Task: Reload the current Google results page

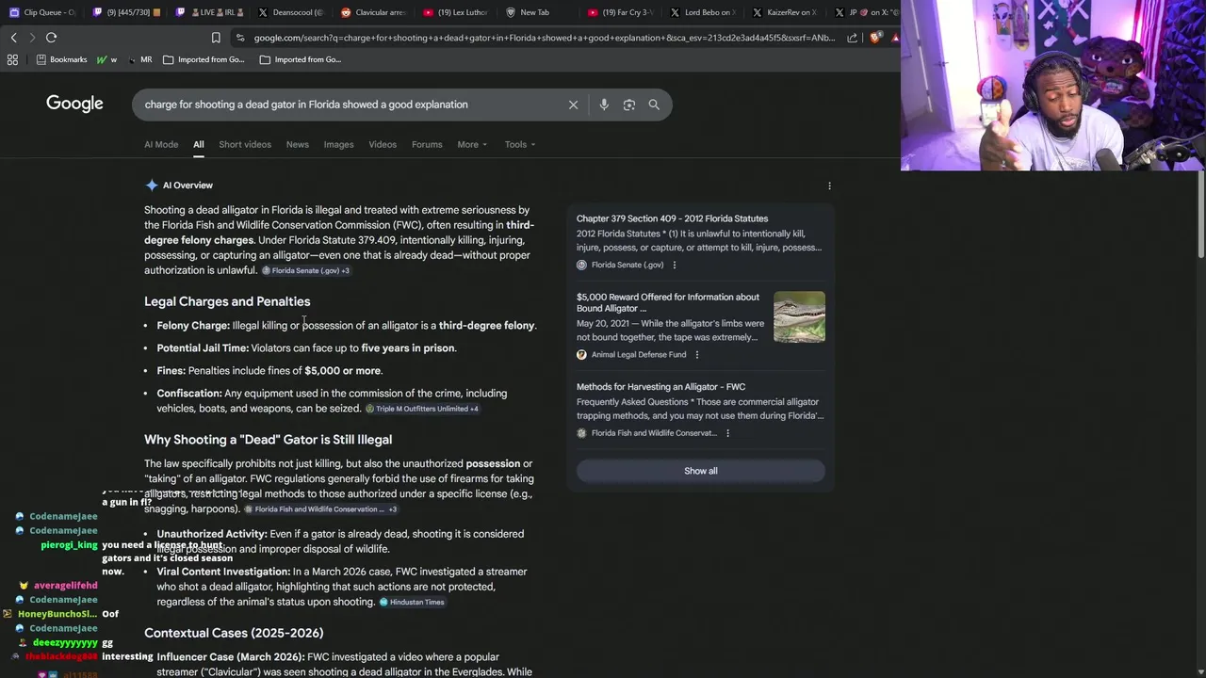Action: [52, 38]
